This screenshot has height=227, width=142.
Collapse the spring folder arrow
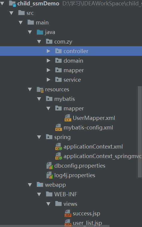tap(39, 137)
